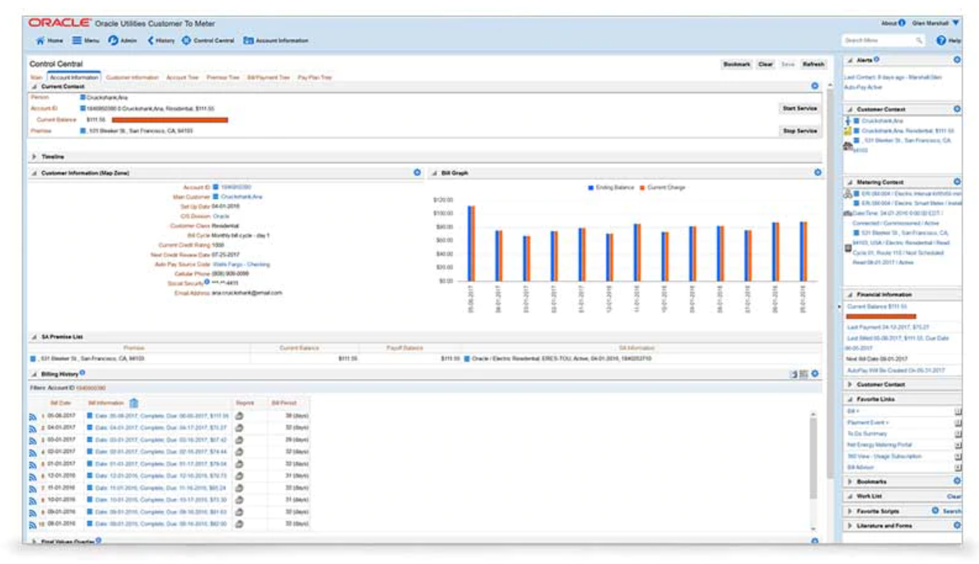Viewport: 979px width, 564px height.
Task: Click the Stop Service button
Action: click(x=800, y=131)
